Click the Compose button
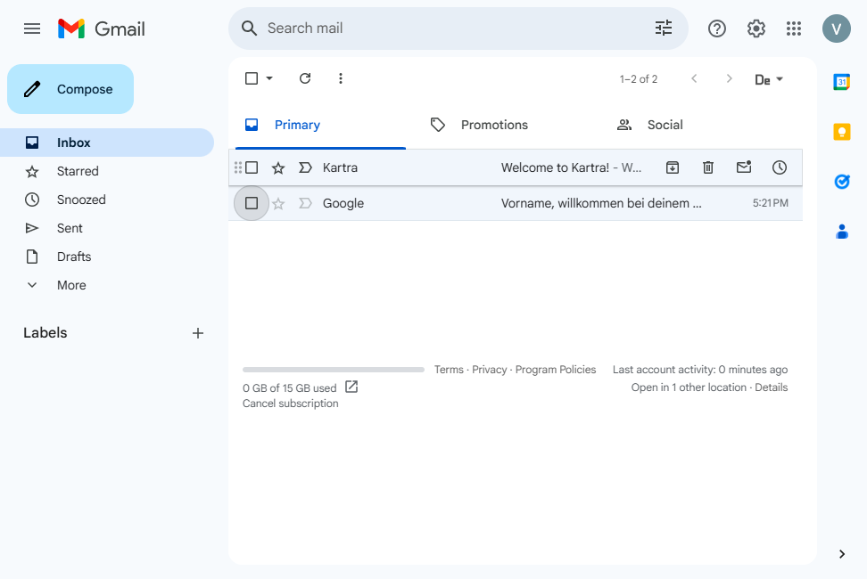 (x=70, y=89)
